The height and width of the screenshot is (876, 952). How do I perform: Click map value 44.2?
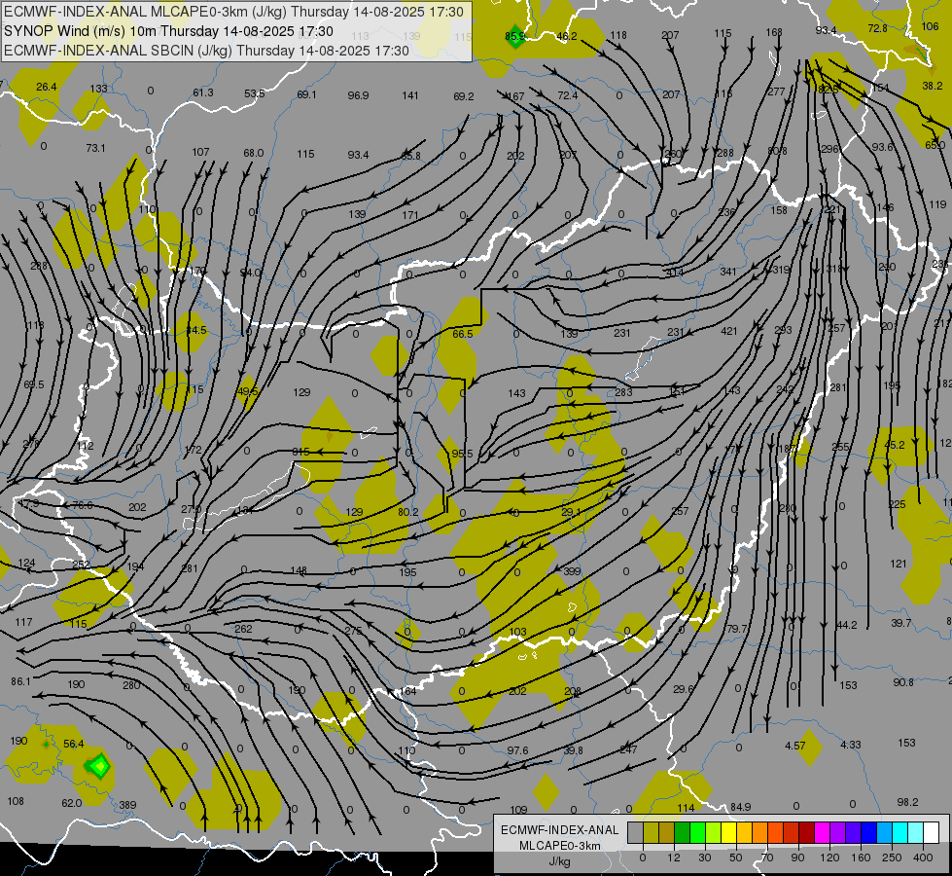pyautogui.click(x=847, y=625)
